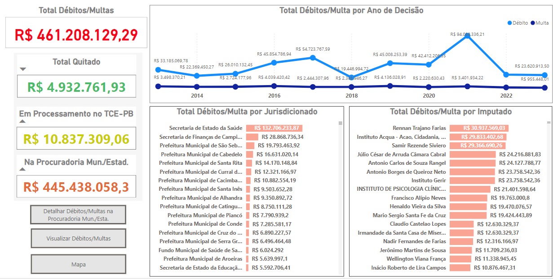Viewport: 553px width, 279px height.
Task: Select the Débito data point at 2020
Action: [x=429, y=64]
